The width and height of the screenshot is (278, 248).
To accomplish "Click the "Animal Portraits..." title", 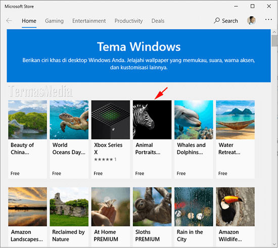I will [148, 149].
